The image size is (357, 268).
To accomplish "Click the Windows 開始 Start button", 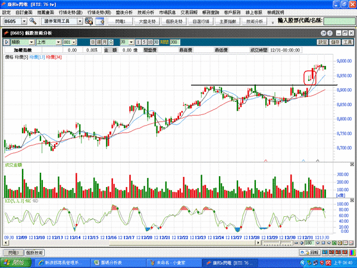I will 15,263.
